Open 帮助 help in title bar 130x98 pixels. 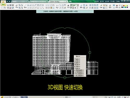[x=118, y=1]
